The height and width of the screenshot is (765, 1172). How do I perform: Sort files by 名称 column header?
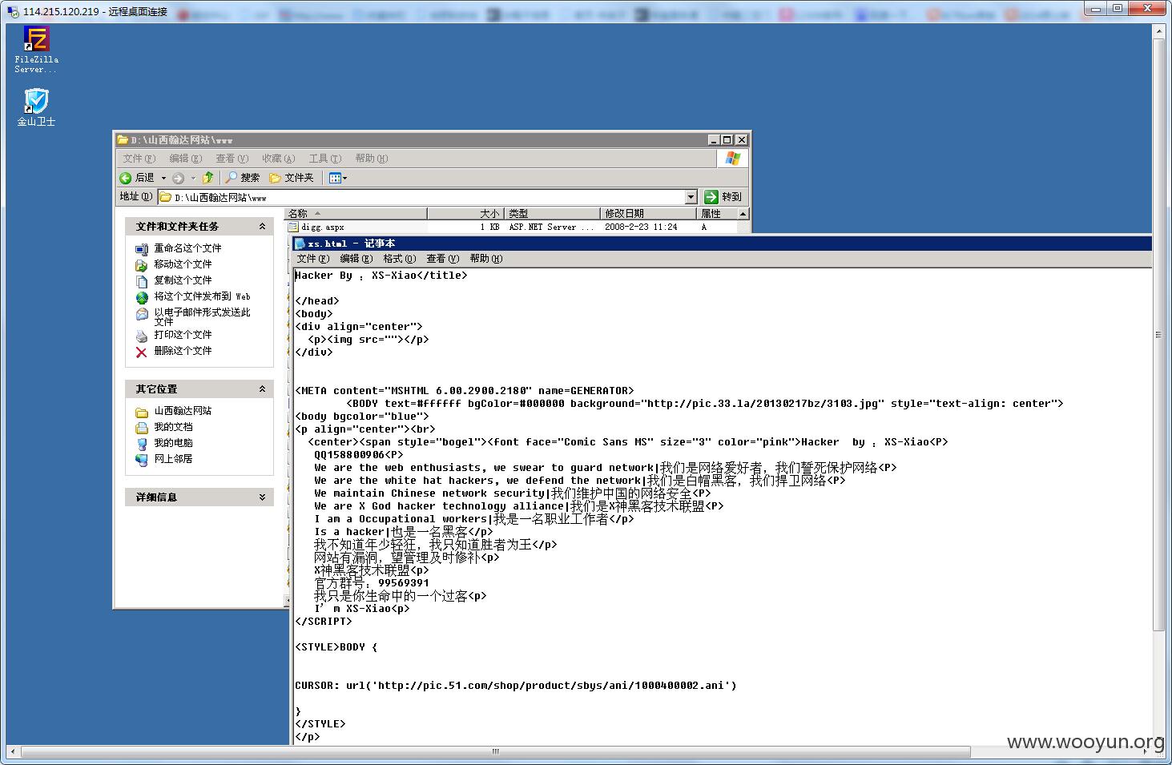(x=356, y=214)
